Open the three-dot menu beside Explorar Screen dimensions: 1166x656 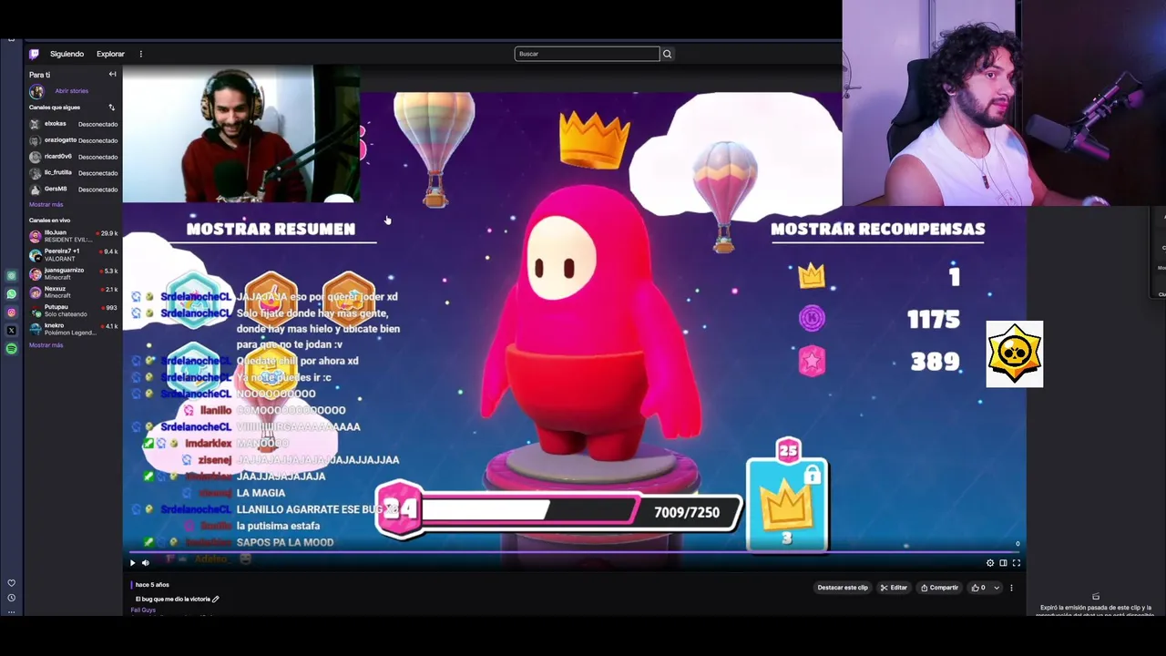tap(140, 54)
